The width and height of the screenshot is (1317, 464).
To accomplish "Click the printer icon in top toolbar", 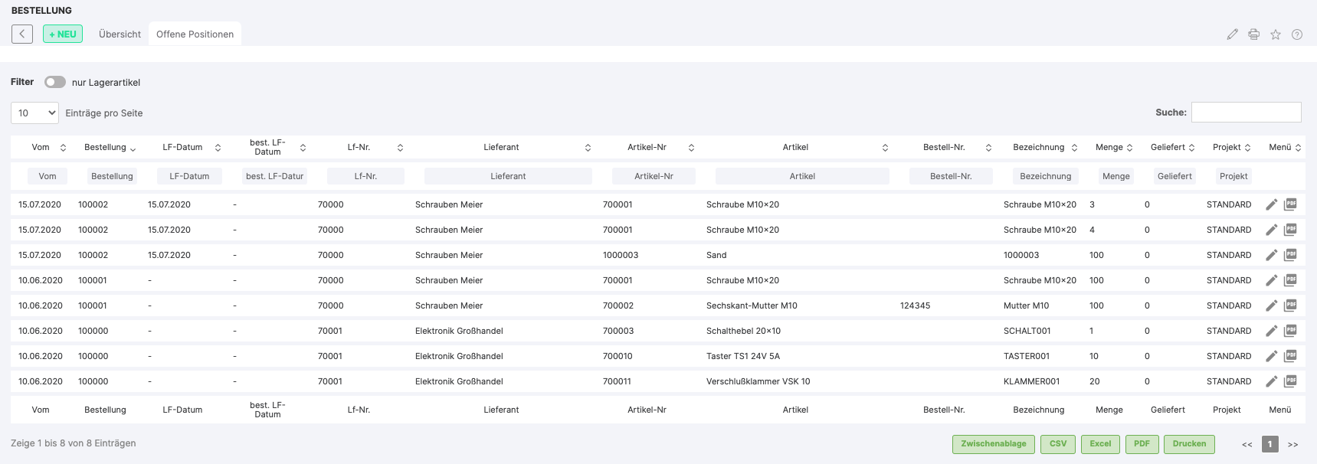I will point(1253,34).
